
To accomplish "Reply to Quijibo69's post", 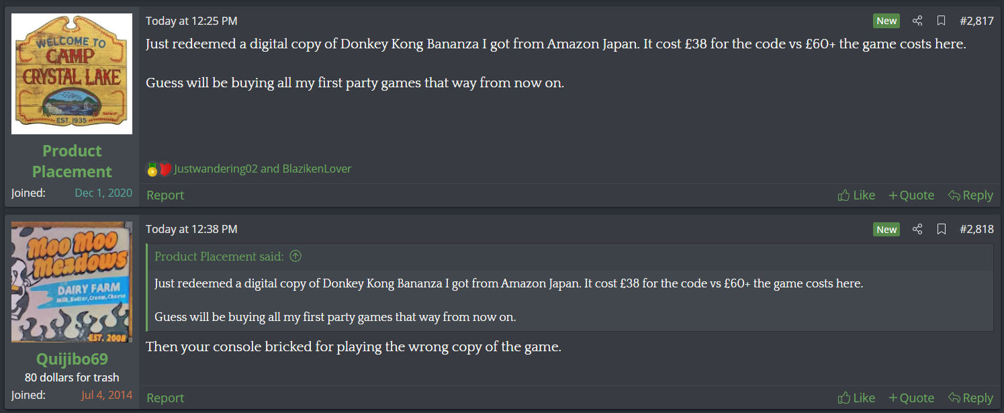I will pyautogui.click(x=970, y=398).
